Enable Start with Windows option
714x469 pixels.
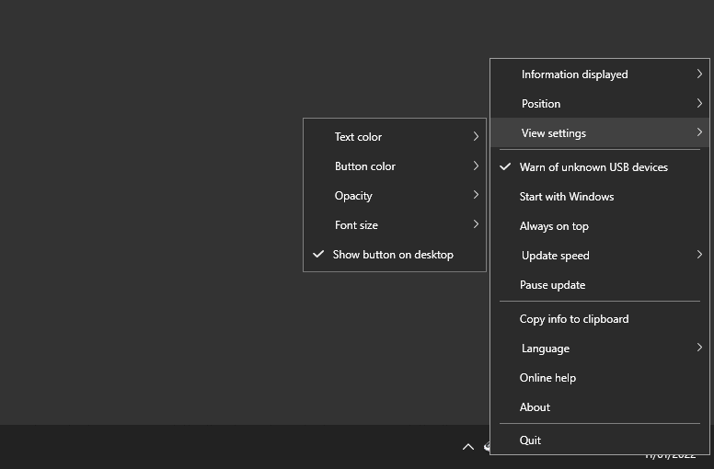click(x=567, y=197)
